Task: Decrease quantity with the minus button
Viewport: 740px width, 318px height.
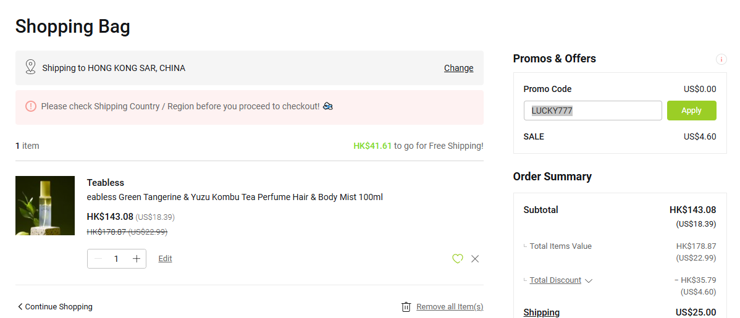Action: (98, 259)
